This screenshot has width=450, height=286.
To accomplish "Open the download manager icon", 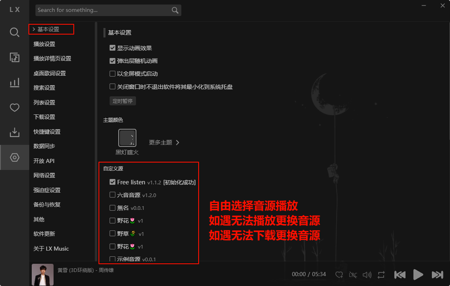I will (x=14, y=133).
